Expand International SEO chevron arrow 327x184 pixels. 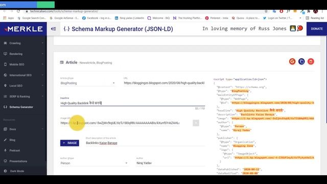pyautogui.click(x=42, y=75)
